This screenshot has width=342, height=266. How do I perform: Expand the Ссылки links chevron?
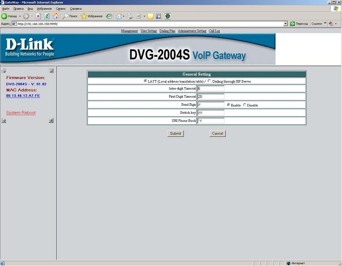[x=325, y=23]
